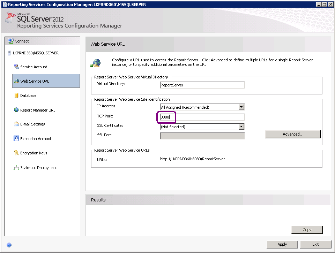Click the SQL Server logo in header

[x=10, y=17]
